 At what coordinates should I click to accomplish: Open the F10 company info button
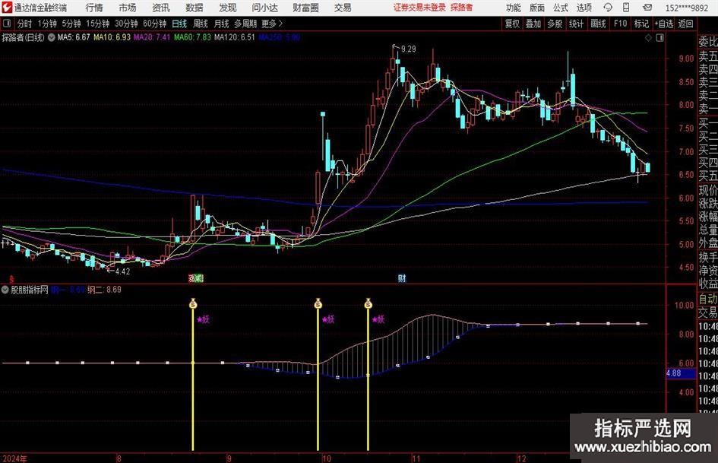[x=620, y=24]
